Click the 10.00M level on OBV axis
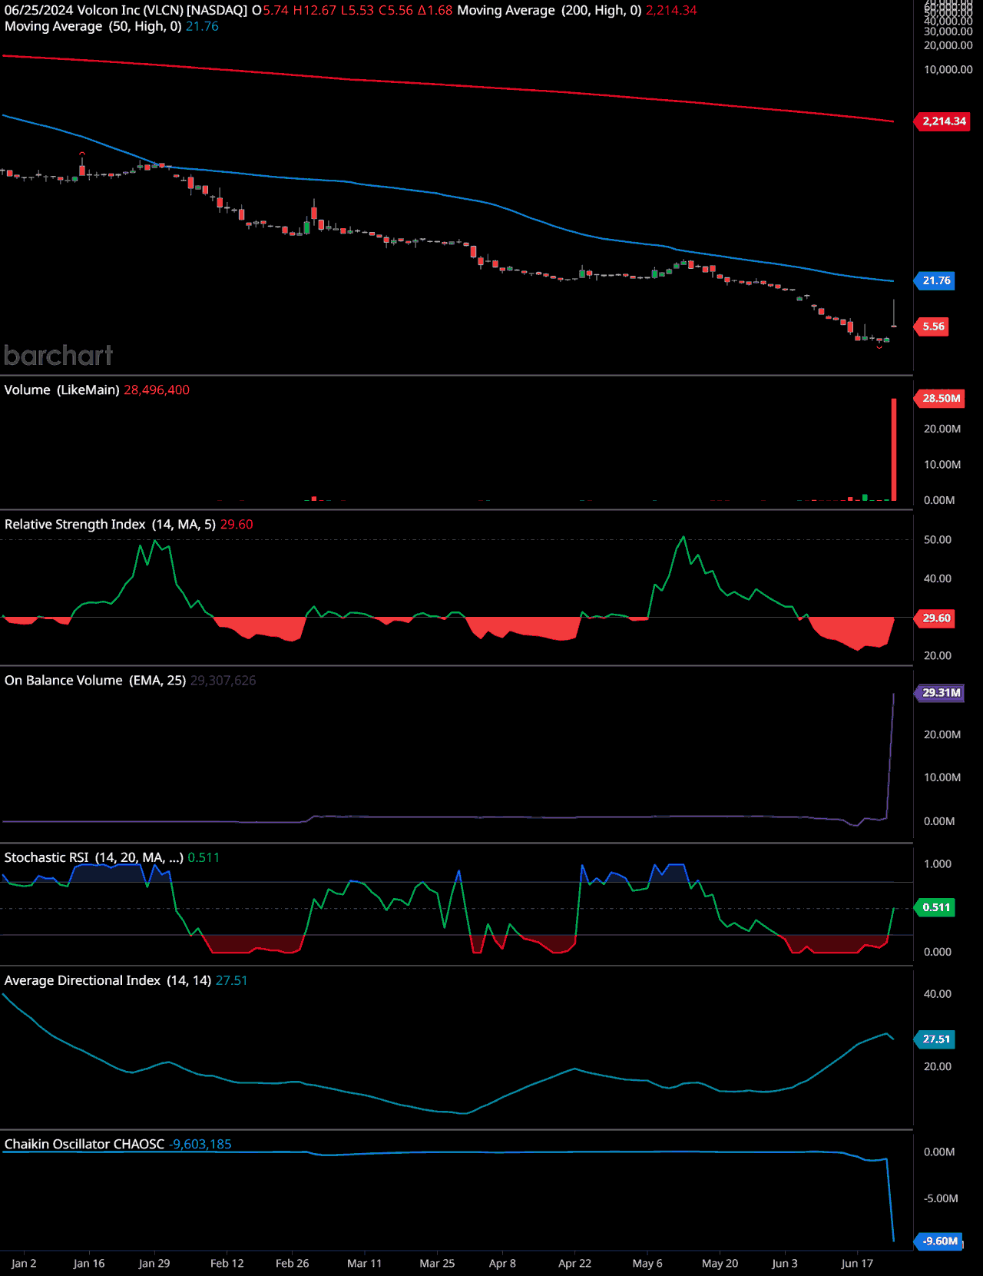 pos(942,777)
